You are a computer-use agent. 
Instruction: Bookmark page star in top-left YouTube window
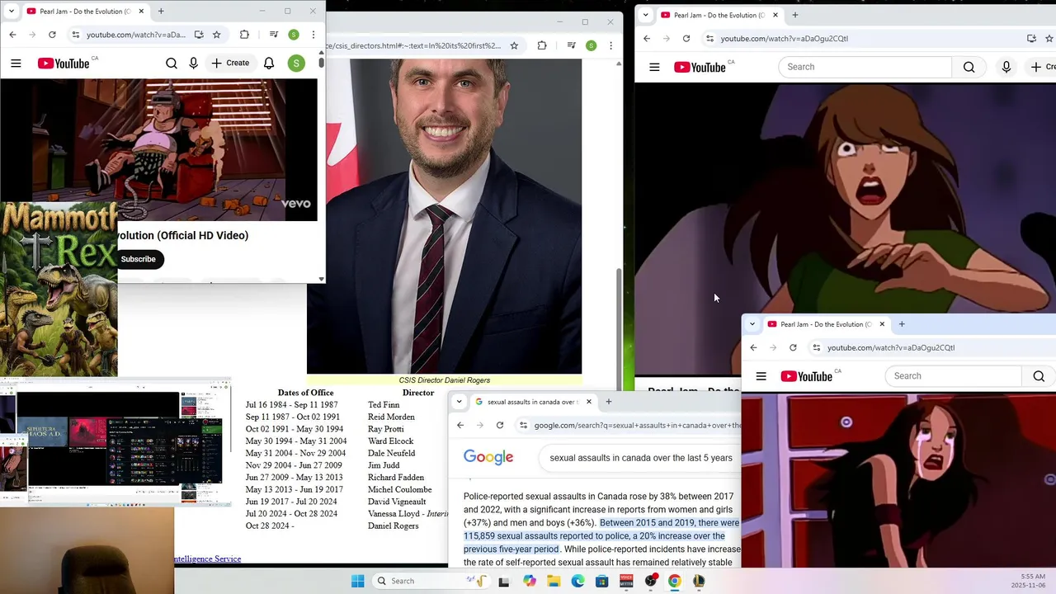[x=216, y=35]
